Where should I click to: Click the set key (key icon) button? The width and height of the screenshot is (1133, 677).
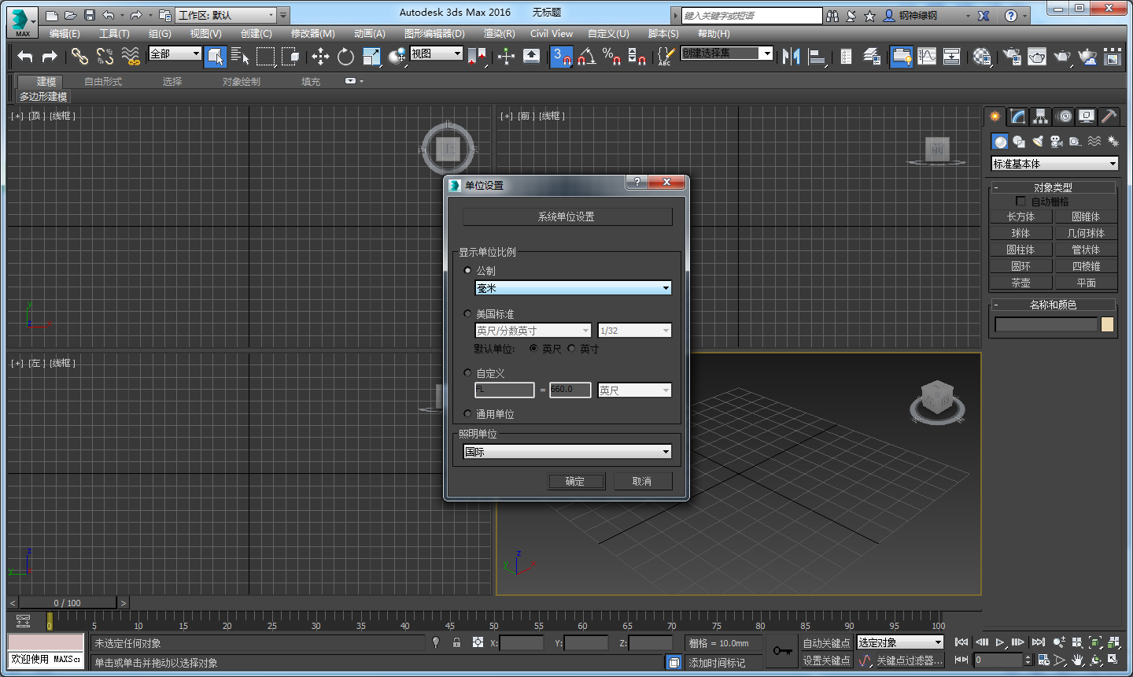click(x=782, y=651)
